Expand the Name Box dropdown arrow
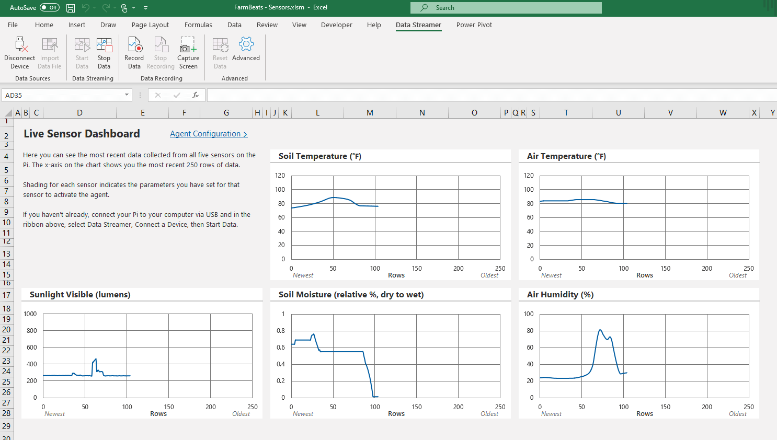This screenshot has height=440, width=777. [127, 95]
